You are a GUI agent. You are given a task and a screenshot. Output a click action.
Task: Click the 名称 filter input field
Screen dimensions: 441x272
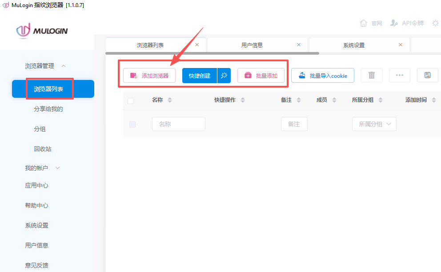[178, 124]
